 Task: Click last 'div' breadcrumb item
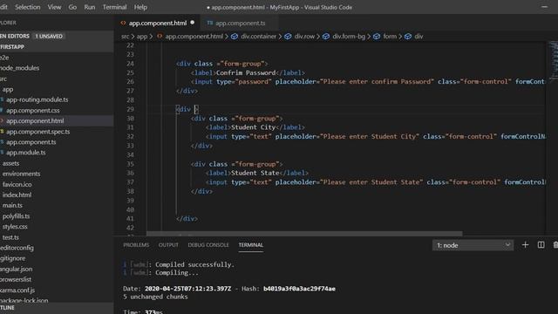click(x=418, y=37)
